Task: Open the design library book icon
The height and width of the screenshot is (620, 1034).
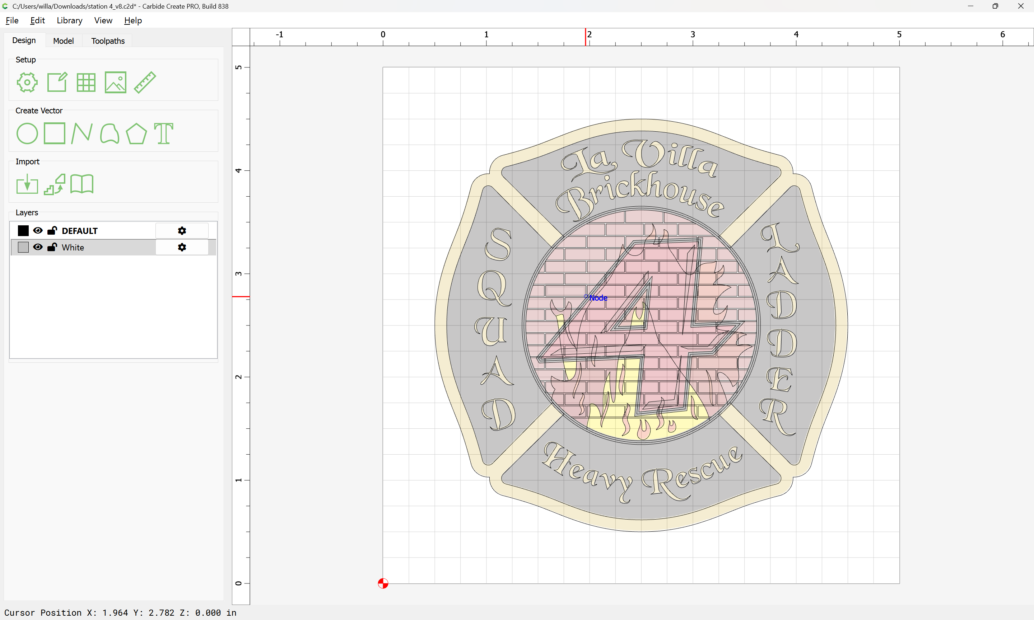Action: click(x=81, y=184)
